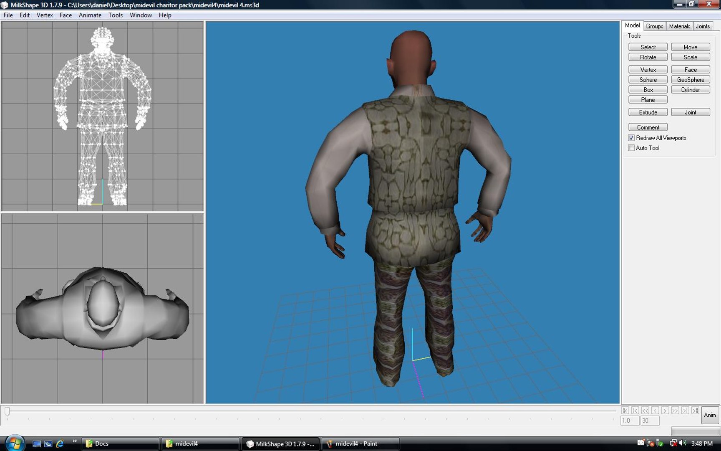Click the leftmost system tray icon
The width and height of the screenshot is (721, 451).
[640, 443]
